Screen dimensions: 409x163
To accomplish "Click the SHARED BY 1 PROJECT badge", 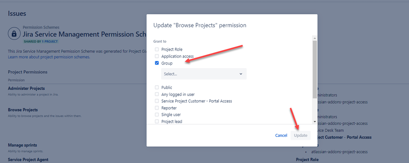I will tap(41, 41).
